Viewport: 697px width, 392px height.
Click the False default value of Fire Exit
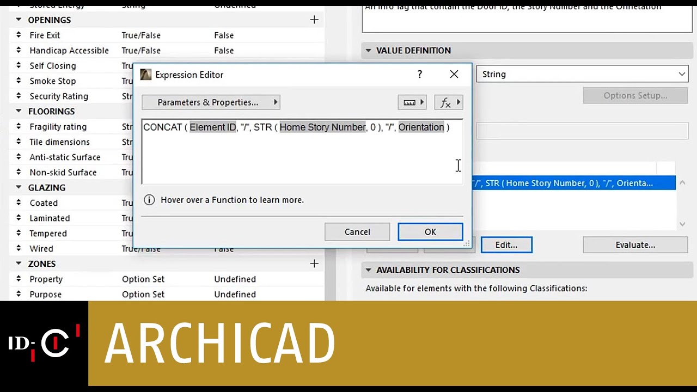[224, 35]
